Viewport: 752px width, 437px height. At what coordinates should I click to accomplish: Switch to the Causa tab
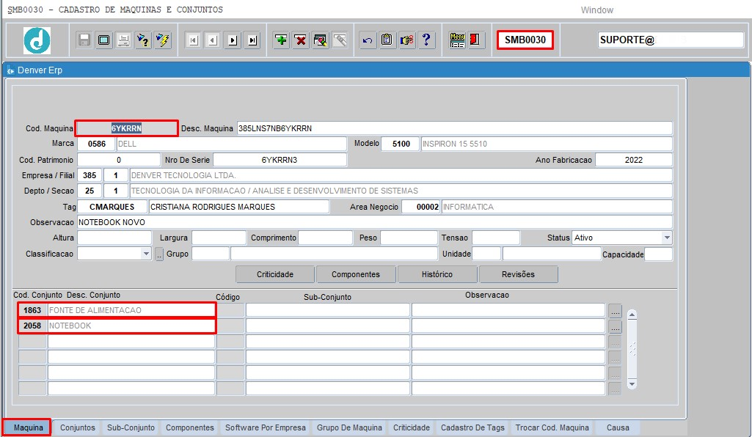click(618, 427)
